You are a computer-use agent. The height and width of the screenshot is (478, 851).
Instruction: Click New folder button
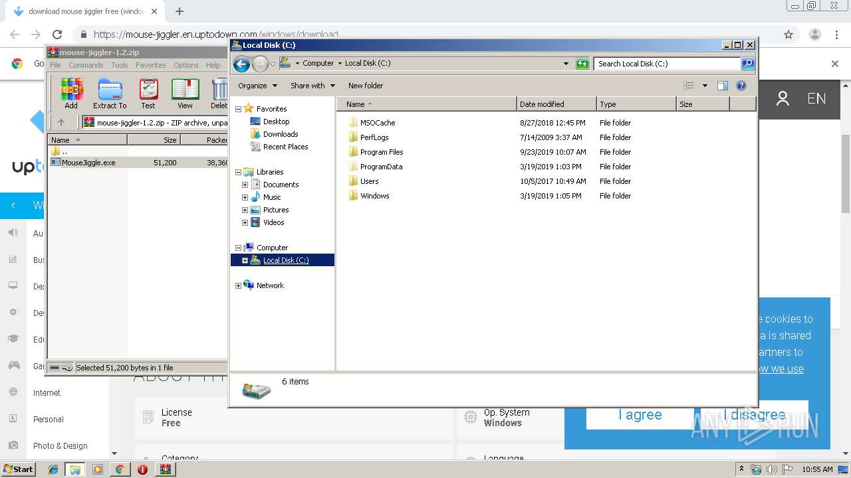[366, 86]
